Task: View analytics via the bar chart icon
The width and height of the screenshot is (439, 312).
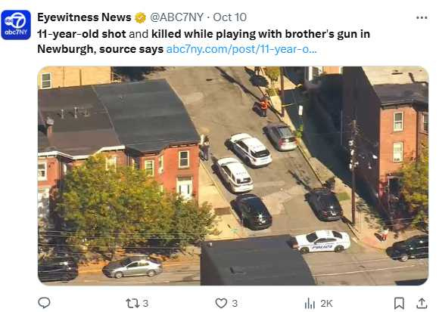Action: coord(310,303)
